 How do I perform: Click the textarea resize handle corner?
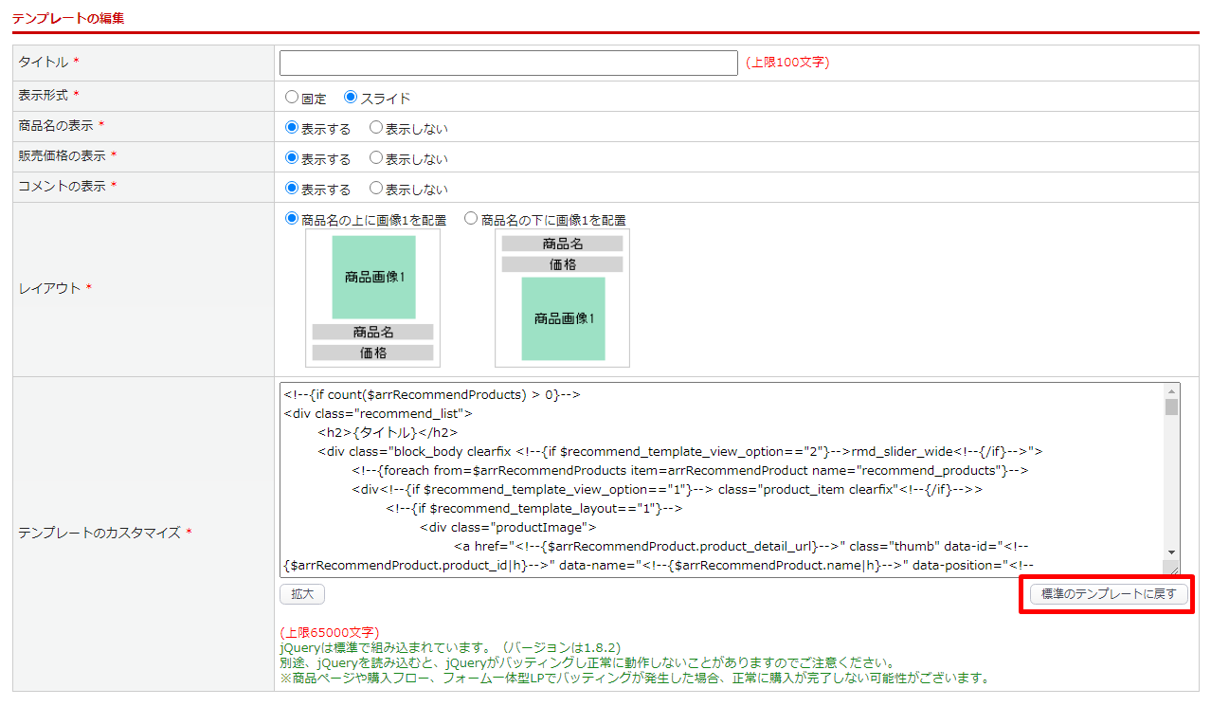pyautogui.click(x=1174, y=570)
